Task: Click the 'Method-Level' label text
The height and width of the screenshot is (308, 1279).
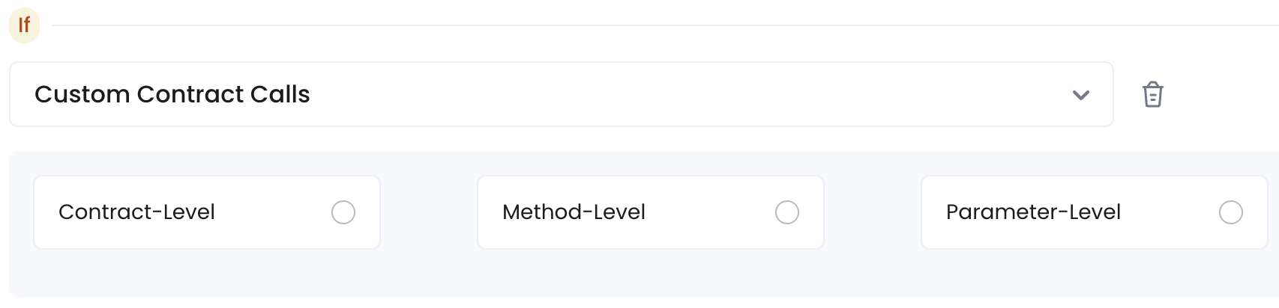Action: pos(574,212)
